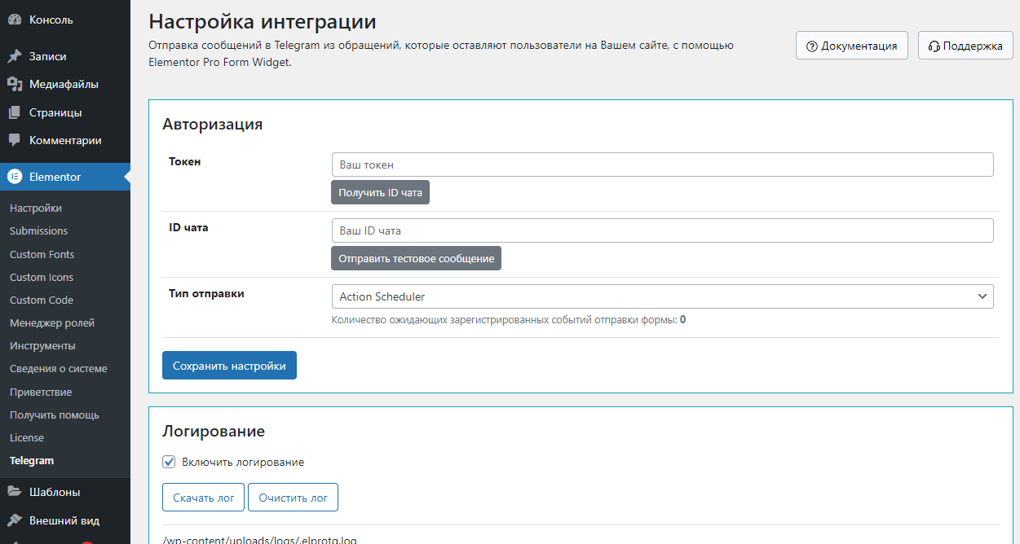Click the Документация button
The width and height of the screenshot is (1020, 544).
tap(852, 46)
